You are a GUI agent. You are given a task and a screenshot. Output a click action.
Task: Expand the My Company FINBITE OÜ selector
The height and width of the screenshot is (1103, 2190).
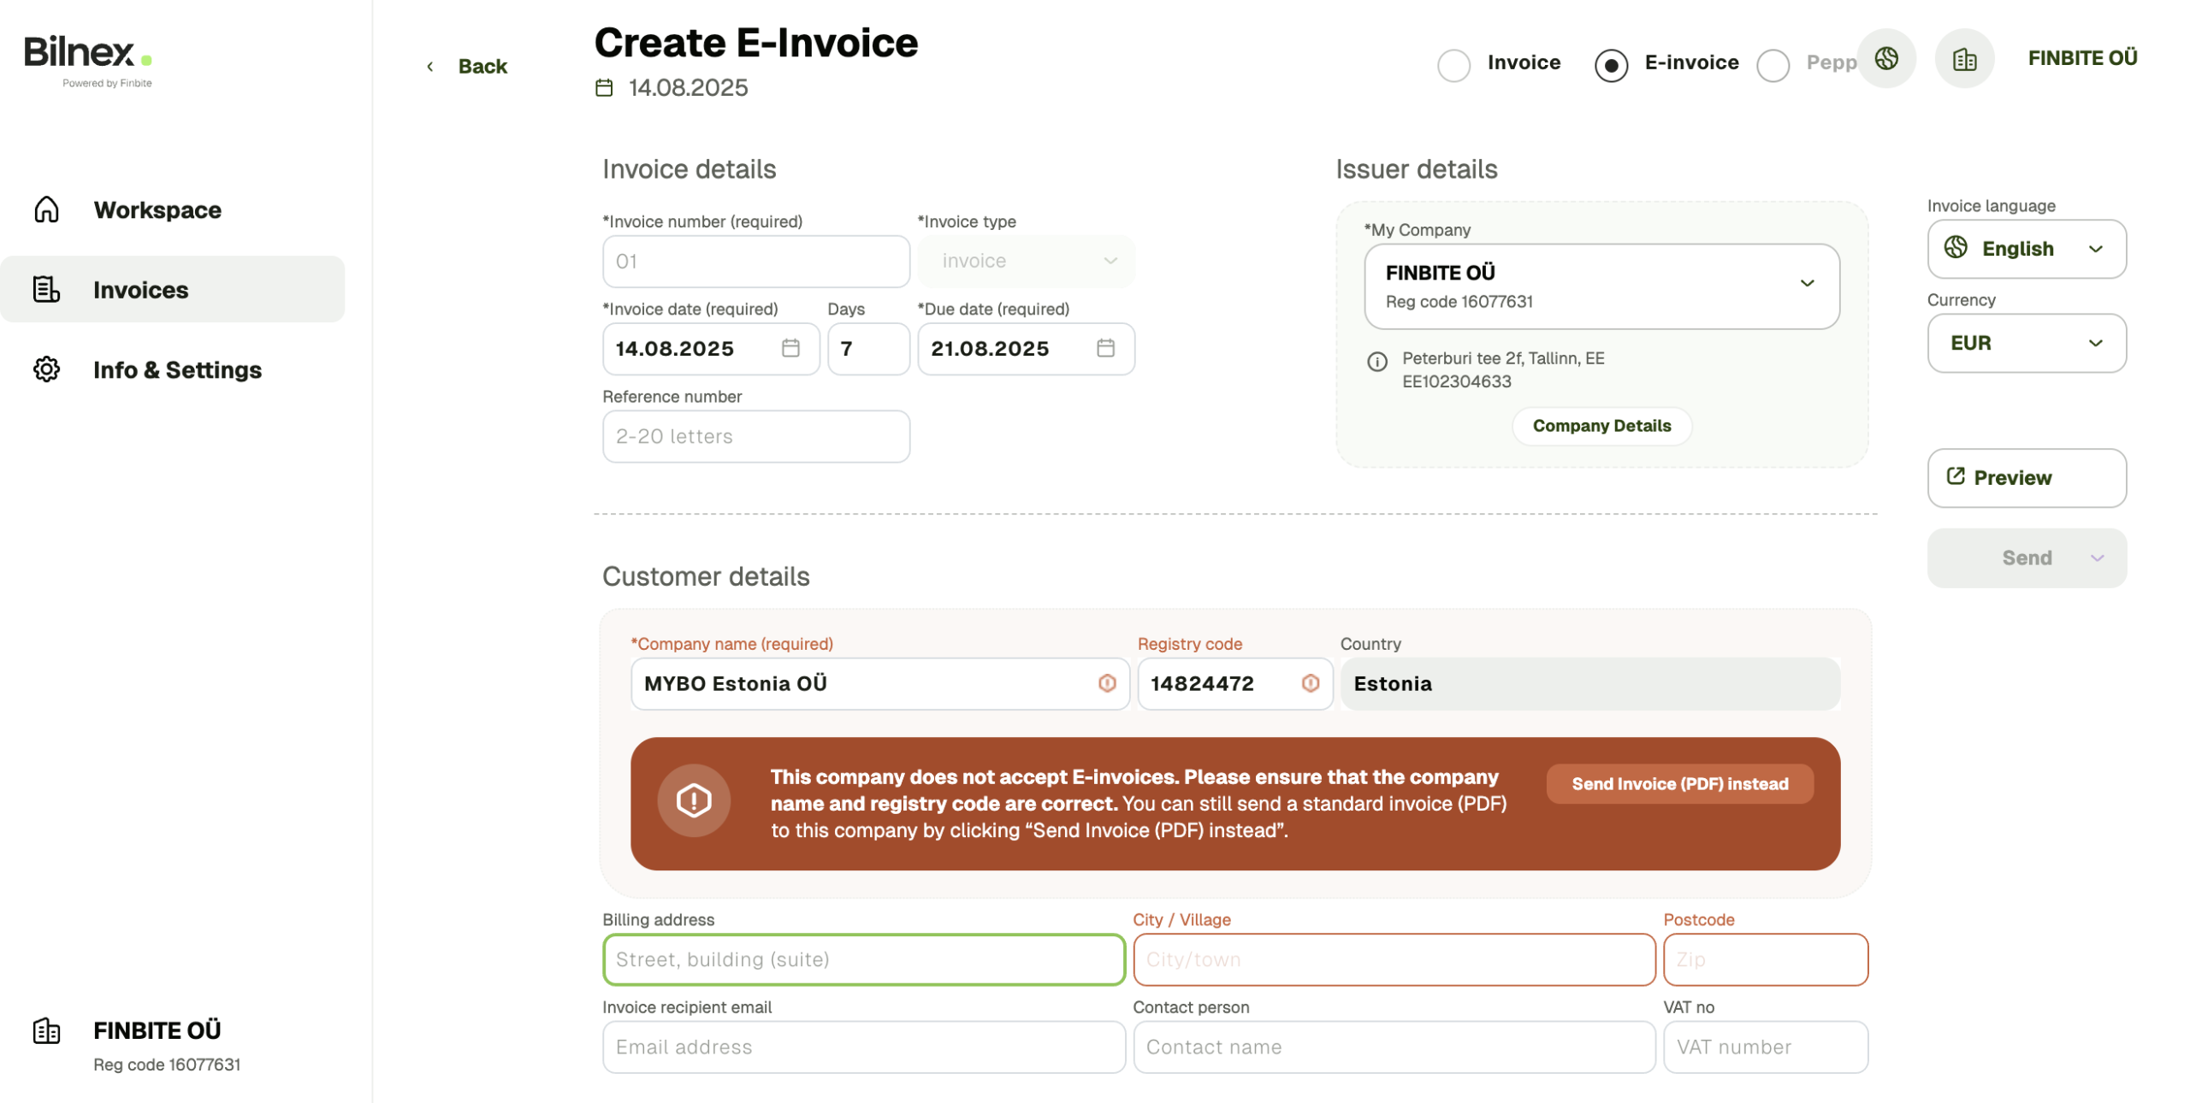tap(1603, 286)
